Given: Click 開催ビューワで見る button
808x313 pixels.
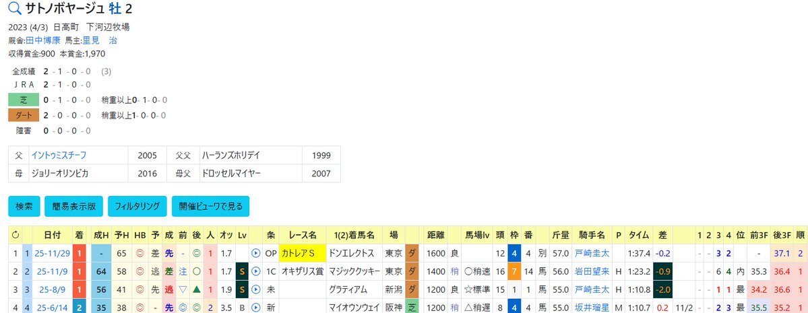Looking at the screenshot, I should coord(211,206).
